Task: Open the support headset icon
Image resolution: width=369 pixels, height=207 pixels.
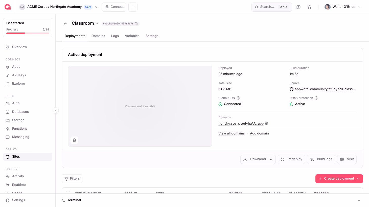Action: tap(310, 7)
